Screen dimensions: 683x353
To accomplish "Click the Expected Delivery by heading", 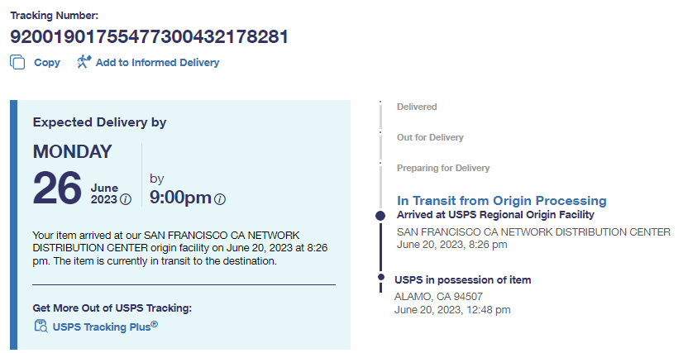I will tap(100, 122).
